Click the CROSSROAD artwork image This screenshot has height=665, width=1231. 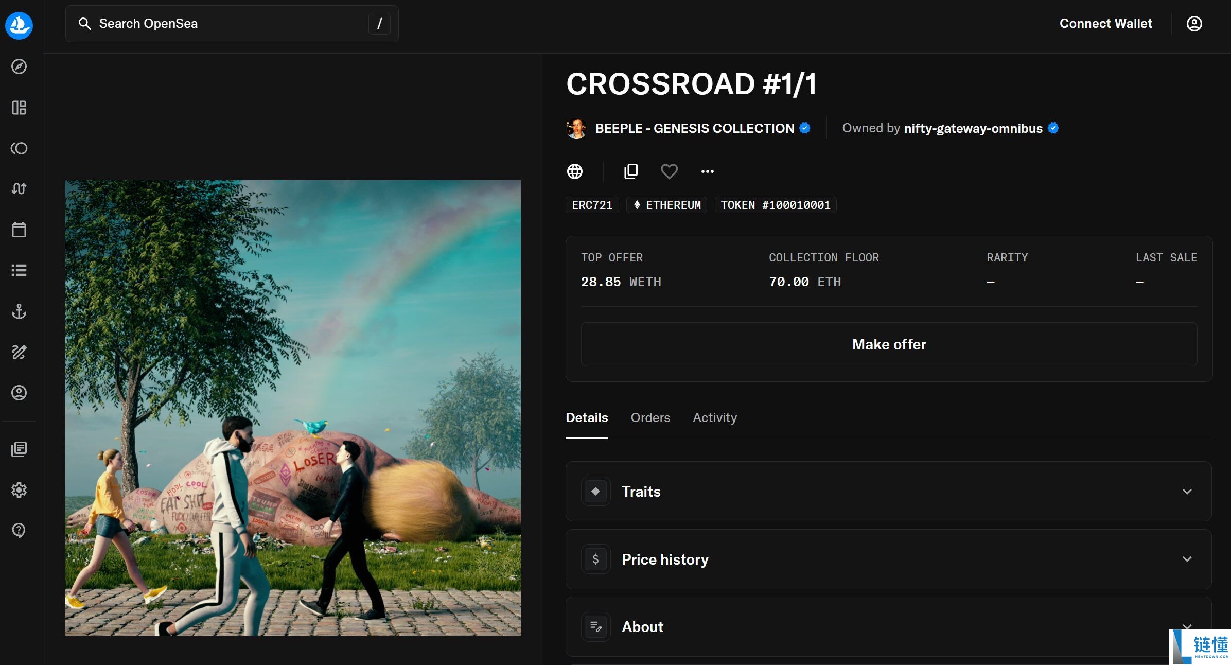coord(293,408)
